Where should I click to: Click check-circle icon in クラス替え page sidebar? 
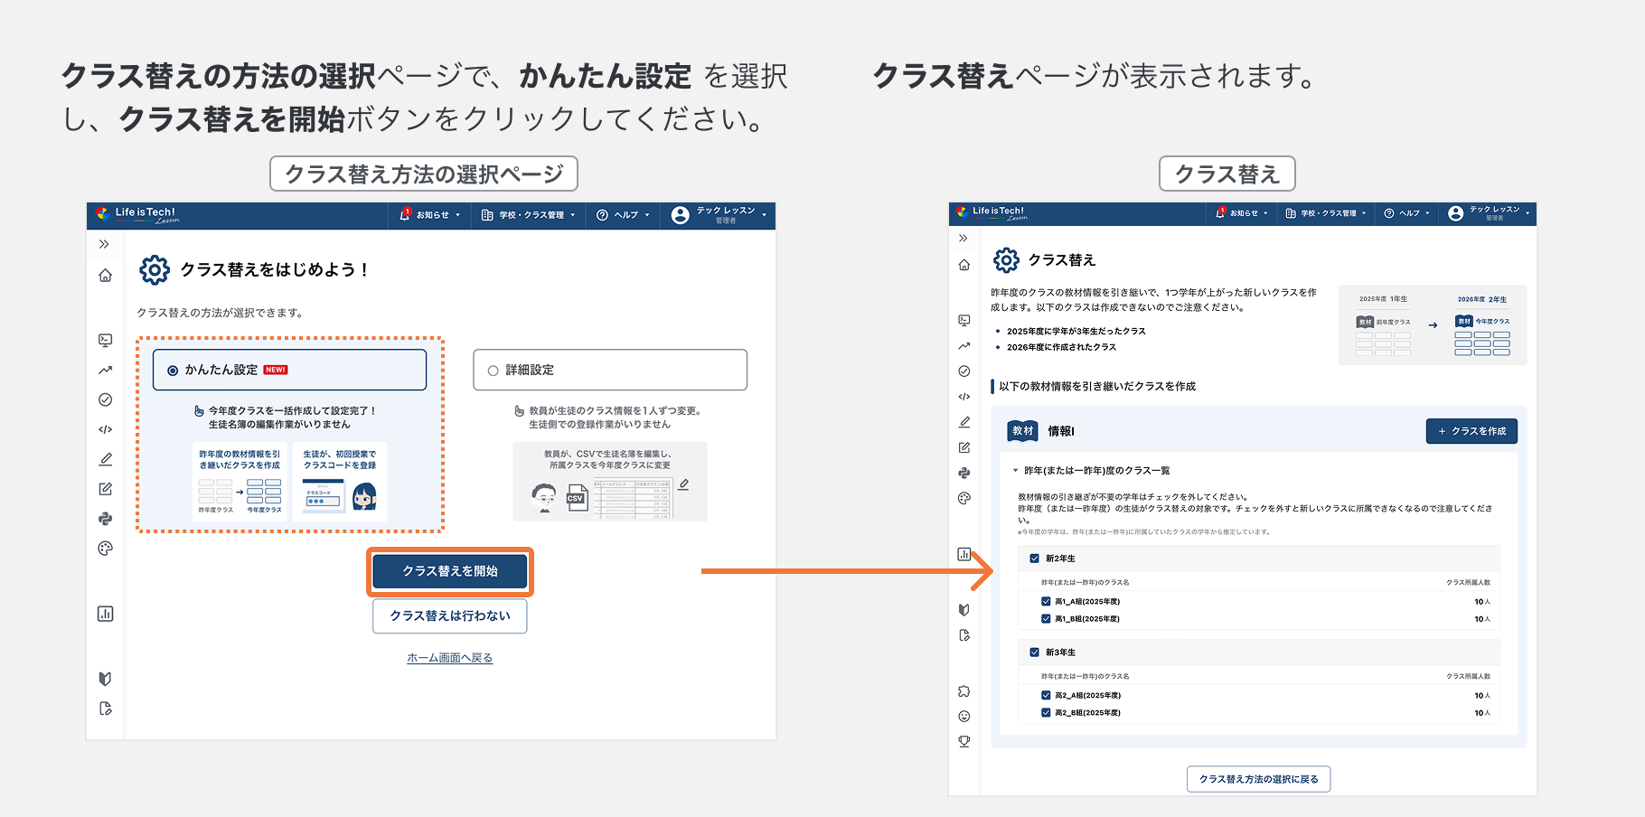pyautogui.click(x=963, y=371)
